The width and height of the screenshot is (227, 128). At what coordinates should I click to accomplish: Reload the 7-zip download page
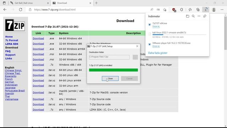click(21, 10)
